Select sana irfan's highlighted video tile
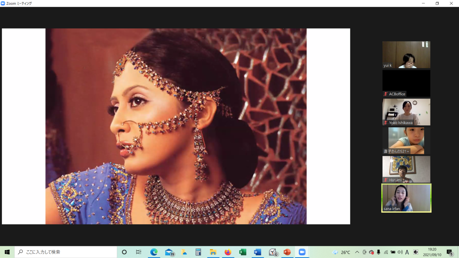The width and height of the screenshot is (459, 258). coord(406,198)
